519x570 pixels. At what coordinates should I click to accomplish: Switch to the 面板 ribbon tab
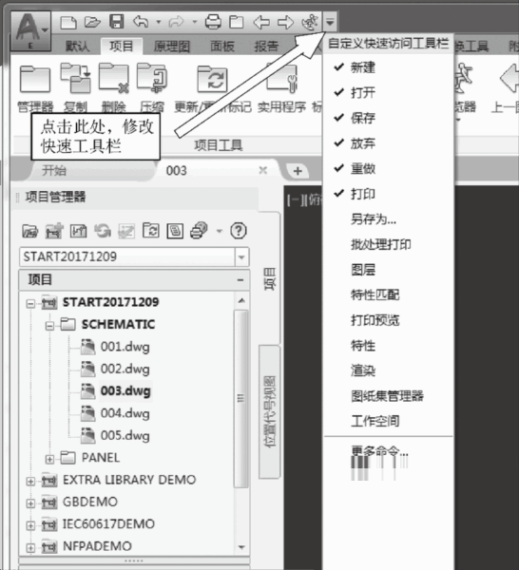click(x=222, y=47)
